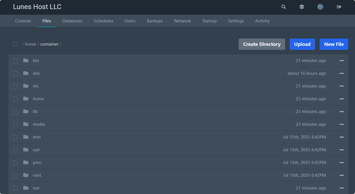Go to the Backups tab

click(155, 21)
